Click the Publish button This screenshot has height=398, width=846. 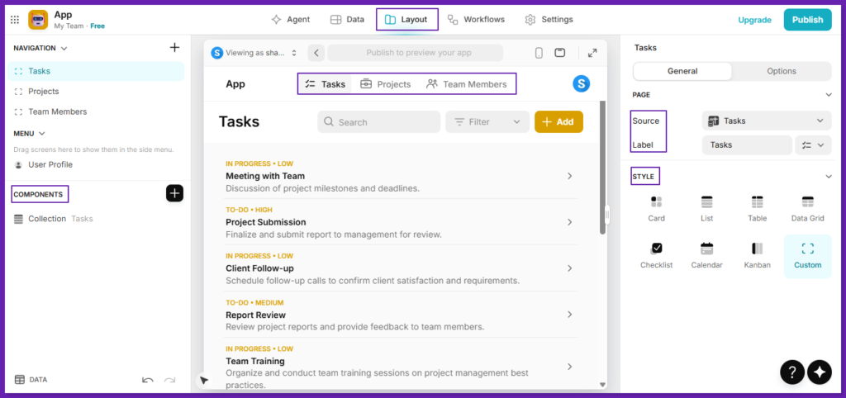tap(807, 20)
